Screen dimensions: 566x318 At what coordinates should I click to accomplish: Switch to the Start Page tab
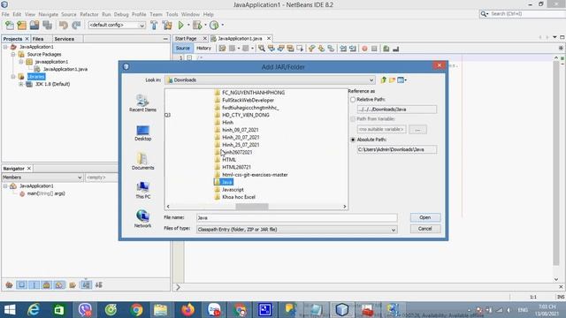pos(186,38)
